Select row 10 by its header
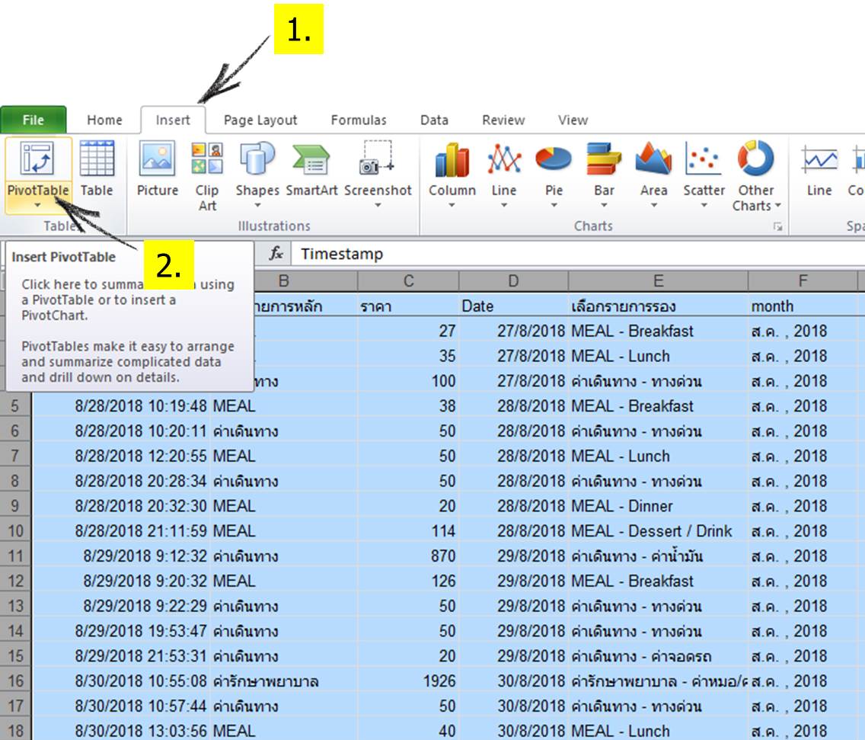This screenshot has width=865, height=740. pyautogui.click(x=14, y=531)
